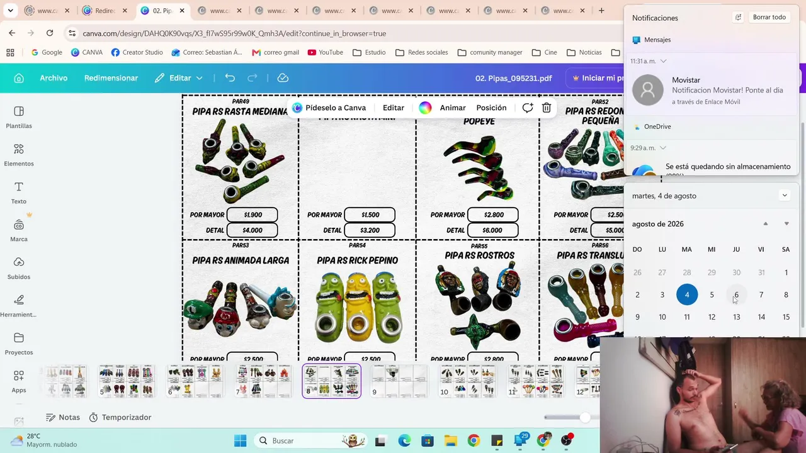Select day 13 in the calendar
The image size is (806, 453).
[x=736, y=317]
